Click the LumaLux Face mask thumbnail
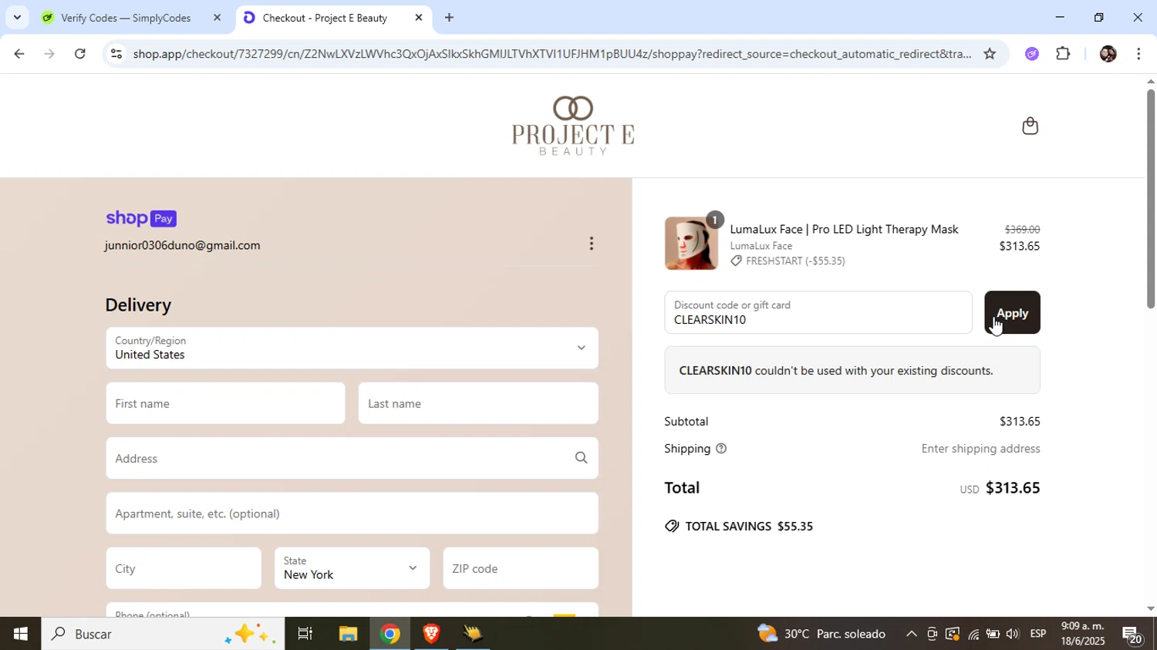The width and height of the screenshot is (1157, 650). pyautogui.click(x=691, y=244)
